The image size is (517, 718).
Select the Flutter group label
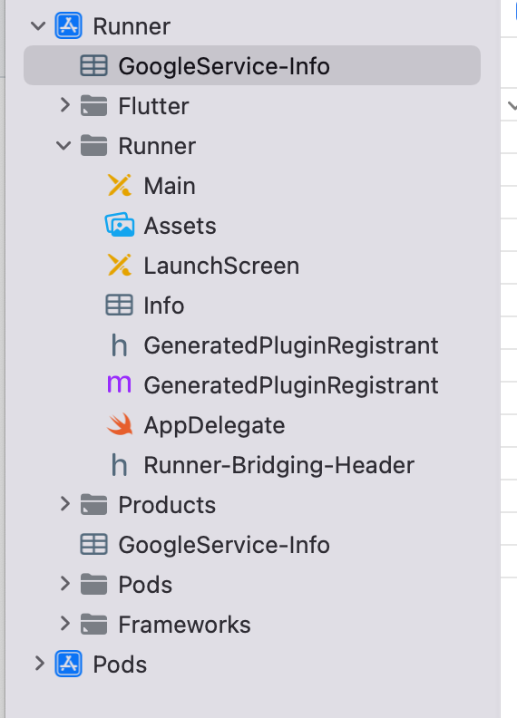[x=153, y=106]
